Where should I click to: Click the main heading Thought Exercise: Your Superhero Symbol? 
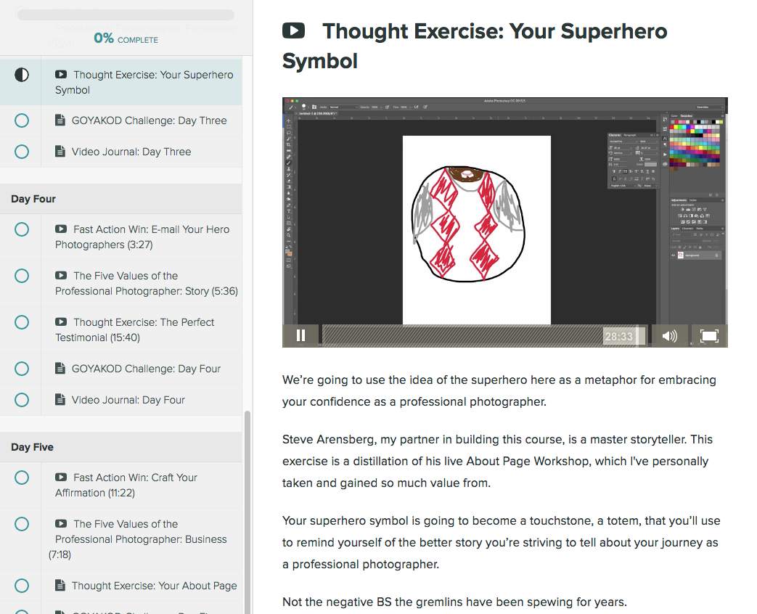tap(475, 46)
